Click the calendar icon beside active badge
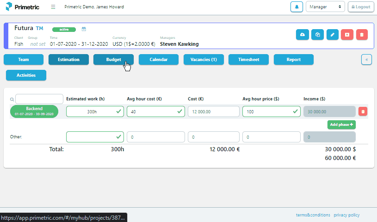Screen dimensions: 377x222 (84, 29)
